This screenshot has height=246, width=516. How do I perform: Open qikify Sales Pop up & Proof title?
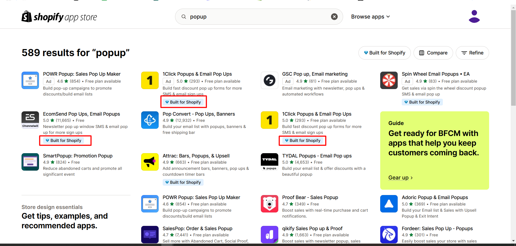tap(312, 229)
